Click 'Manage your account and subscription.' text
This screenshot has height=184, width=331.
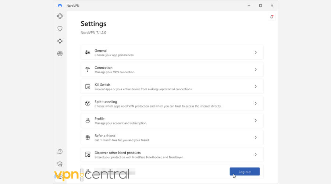121,123
